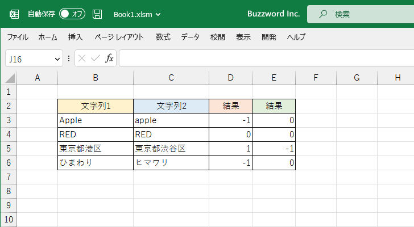This screenshot has width=414, height=227.
Task: Click the search box in title bar
Action: (x=361, y=14)
